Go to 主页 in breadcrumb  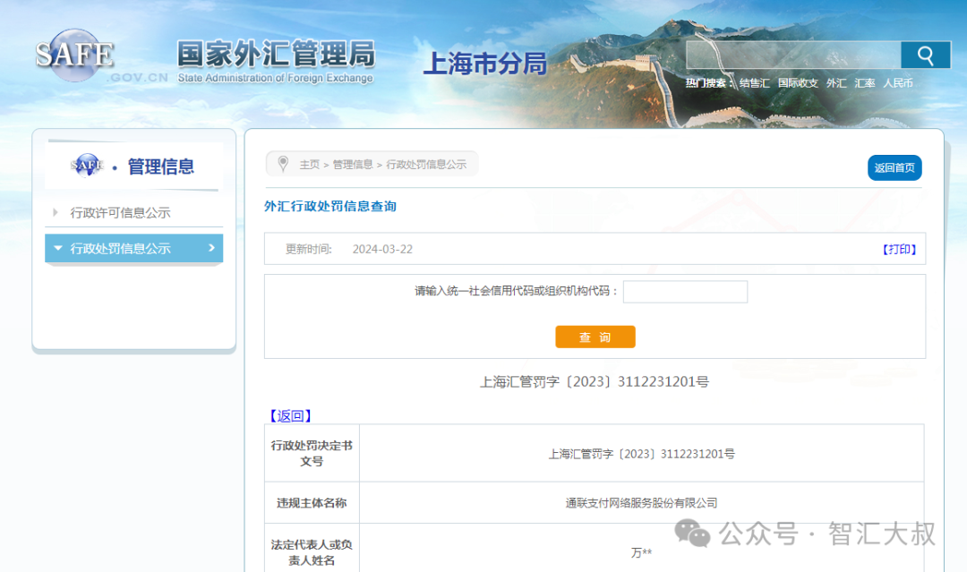(310, 165)
